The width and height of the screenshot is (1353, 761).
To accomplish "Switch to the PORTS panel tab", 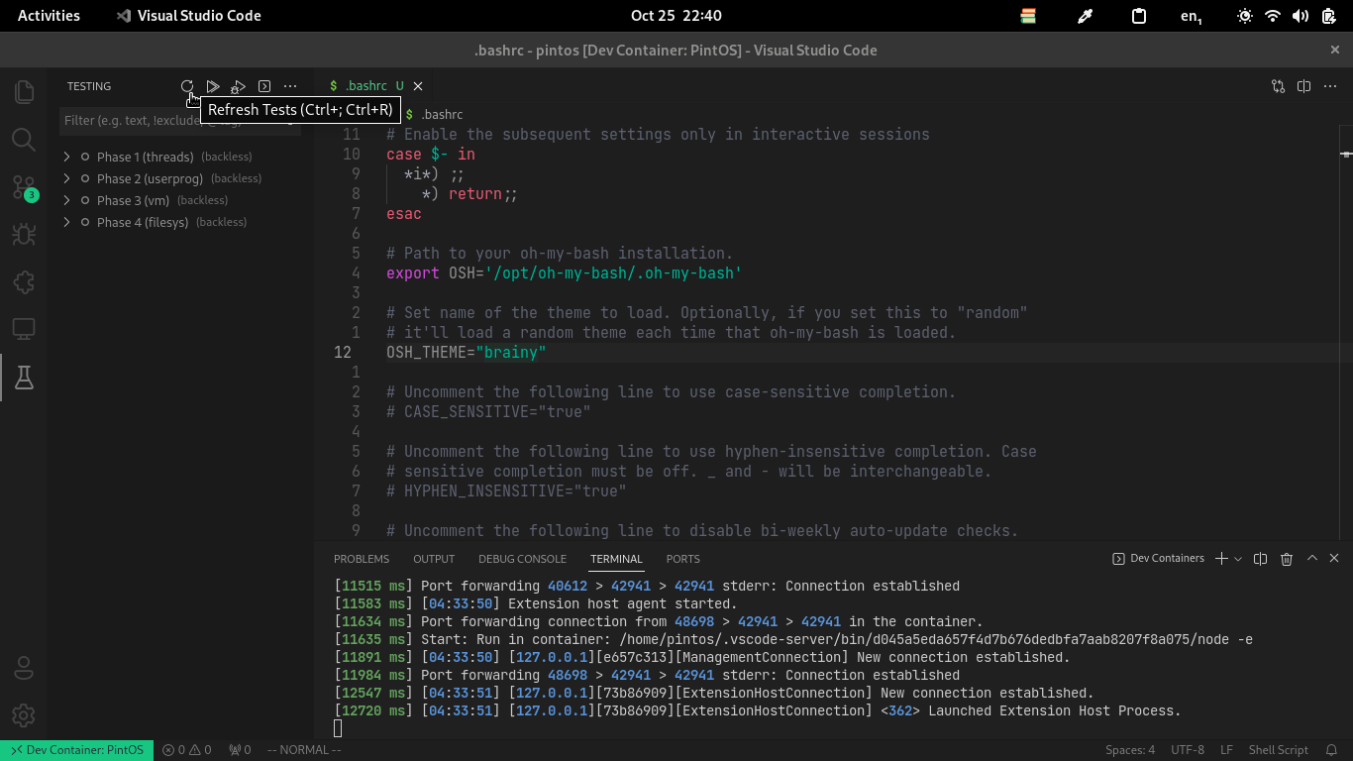I will pyautogui.click(x=682, y=559).
